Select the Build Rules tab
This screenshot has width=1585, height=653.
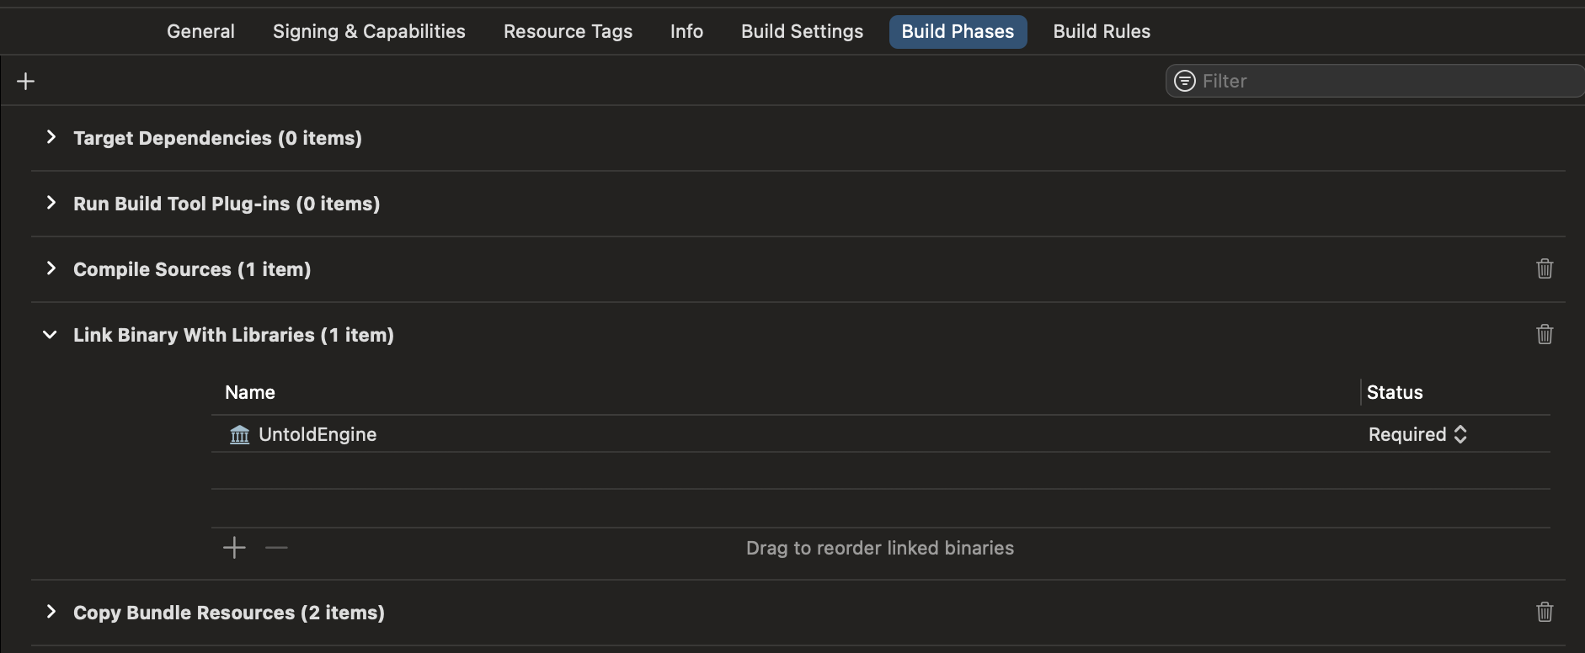point(1101,32)
